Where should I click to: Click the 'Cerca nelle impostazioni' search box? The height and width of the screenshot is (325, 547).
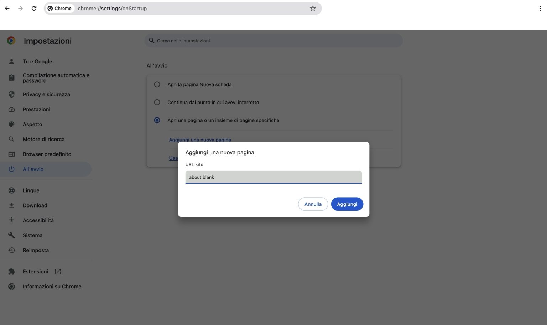pos(273,41)
